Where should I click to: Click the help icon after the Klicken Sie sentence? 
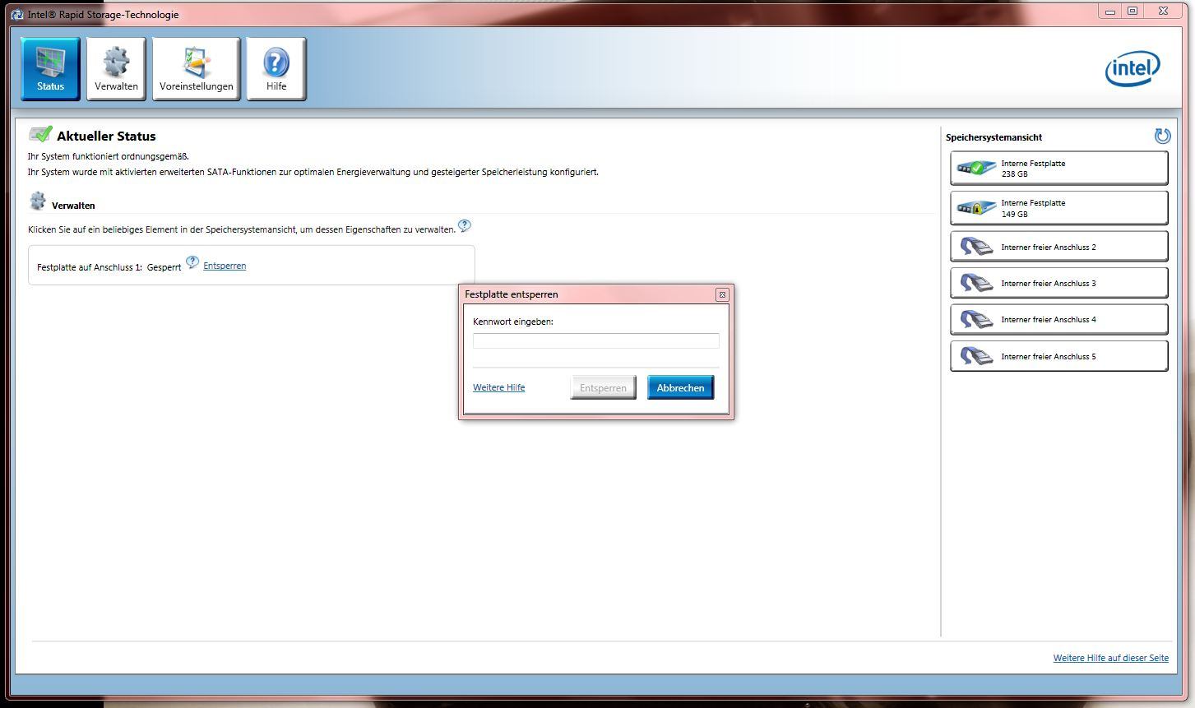(x=465, y=225)
